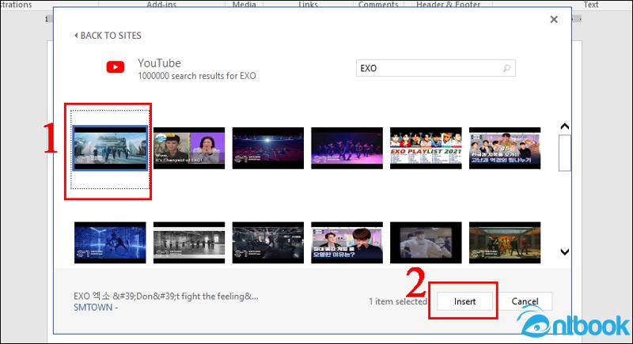633x344 pixels.
Task: Click the Header & Footer ribbon group label
Action: (448, 5)
